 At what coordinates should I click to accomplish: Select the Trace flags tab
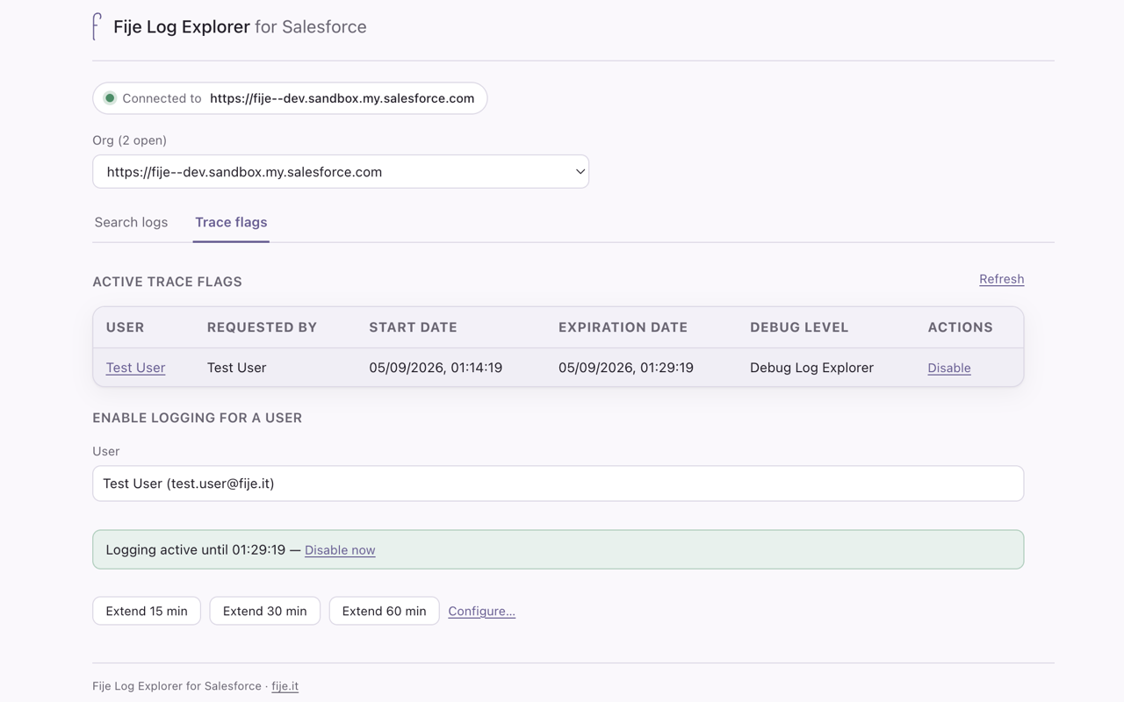coord(231,222)
